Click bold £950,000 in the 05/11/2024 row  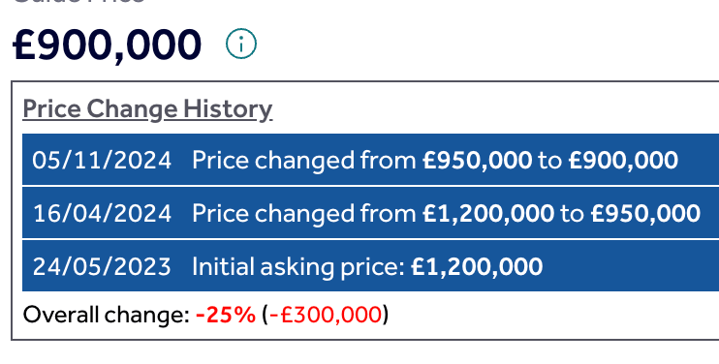(x=478, y=161)
